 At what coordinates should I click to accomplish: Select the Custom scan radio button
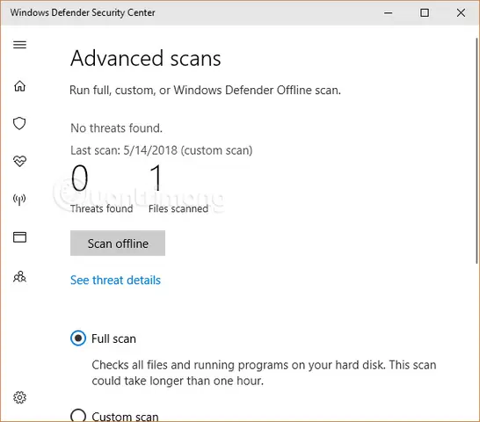point(78,416)
